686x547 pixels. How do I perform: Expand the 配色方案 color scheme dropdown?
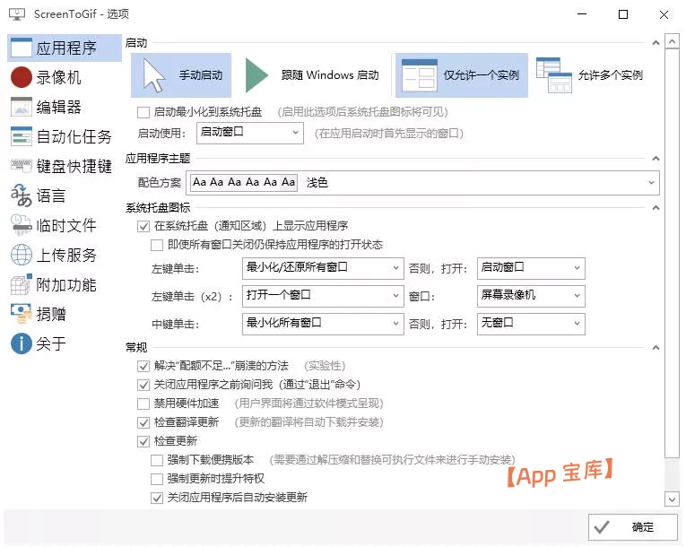423,183
